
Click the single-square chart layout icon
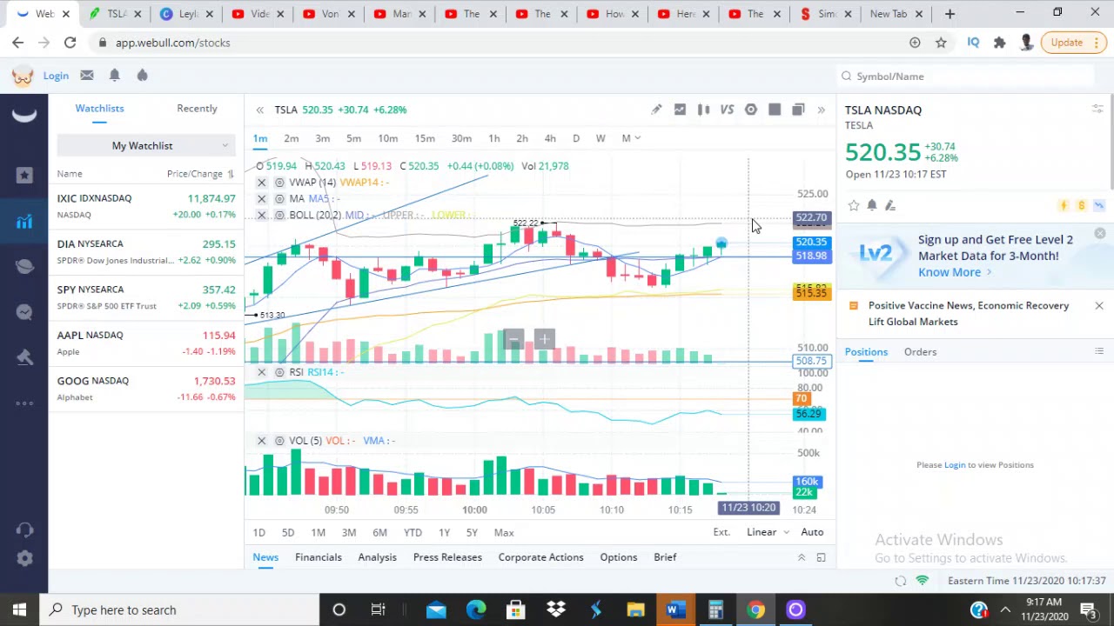(x=775, y=110)
